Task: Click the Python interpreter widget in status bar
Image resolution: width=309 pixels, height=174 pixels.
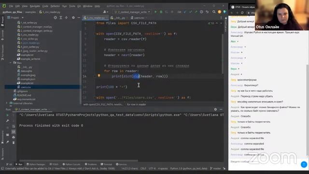Action: coord(189,169)
